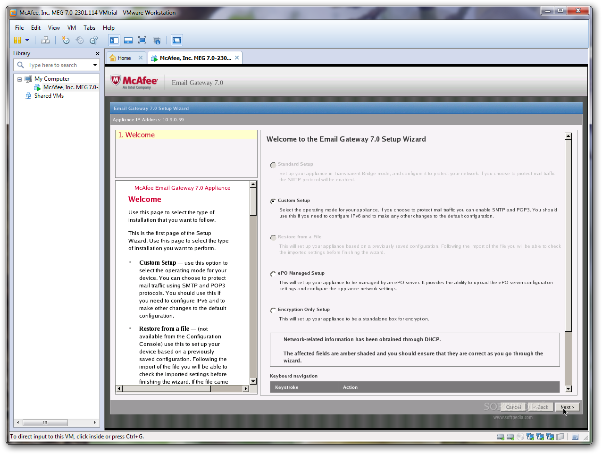Select the Custom Setup radio option
602x454 pixels.
click(x=273, y=201)
